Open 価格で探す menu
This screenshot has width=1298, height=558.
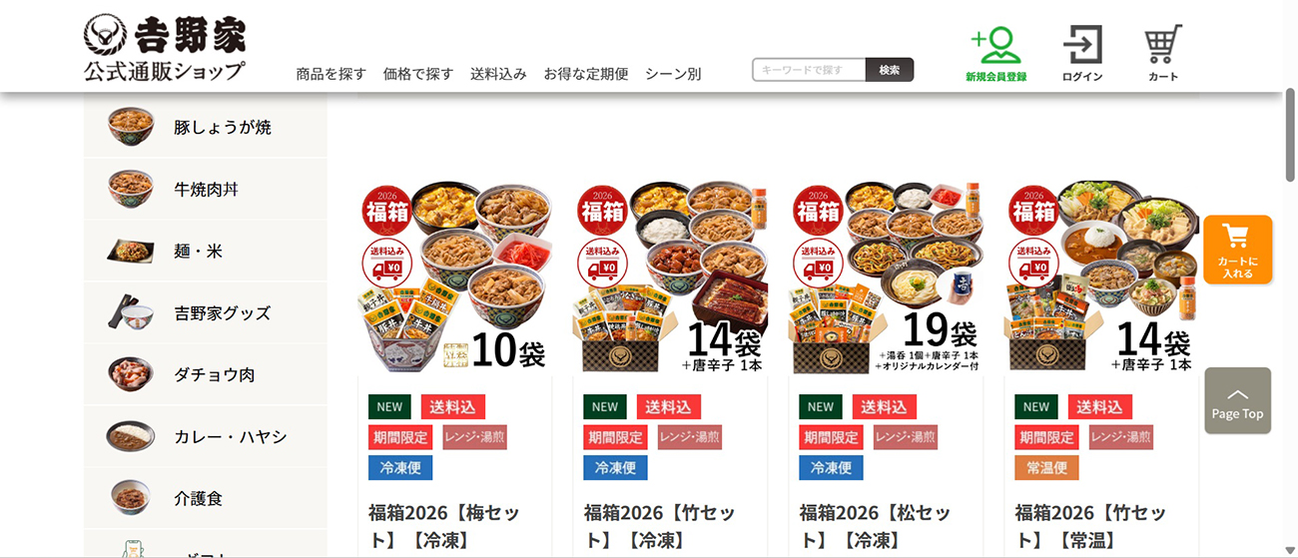(x=418, y=74)
